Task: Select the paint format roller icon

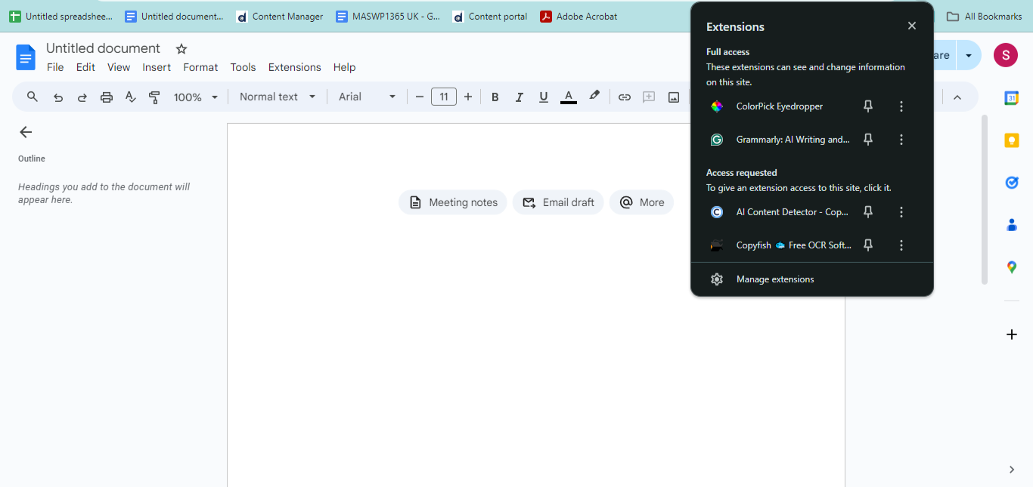Action: coord(154,97)
